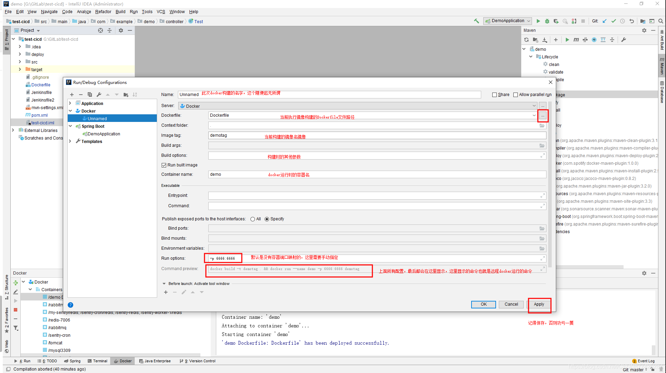Open the Server Docker dropdown

pyautogui.click(x=534, y=106)
